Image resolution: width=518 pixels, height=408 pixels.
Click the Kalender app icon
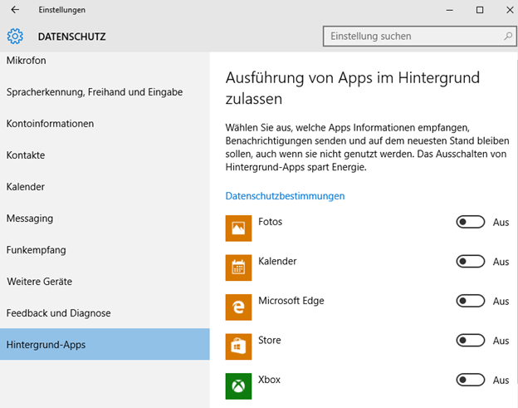(238, 268)
